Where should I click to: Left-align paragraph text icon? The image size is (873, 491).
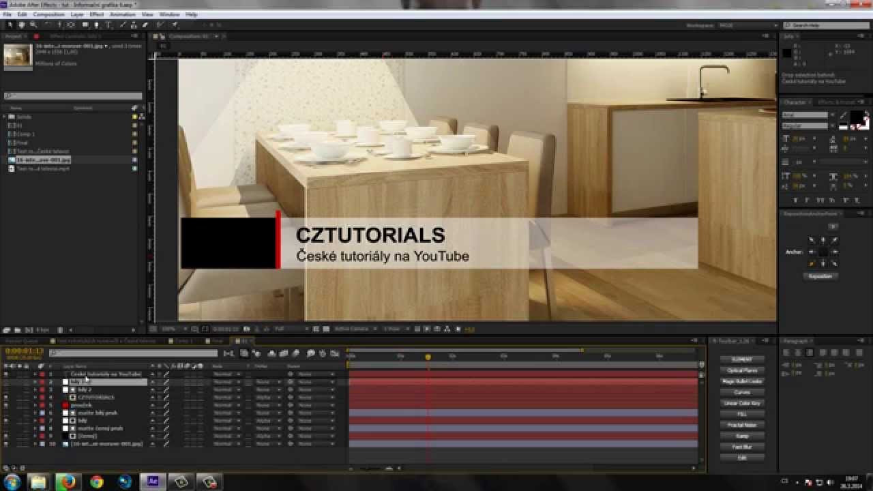786,353
